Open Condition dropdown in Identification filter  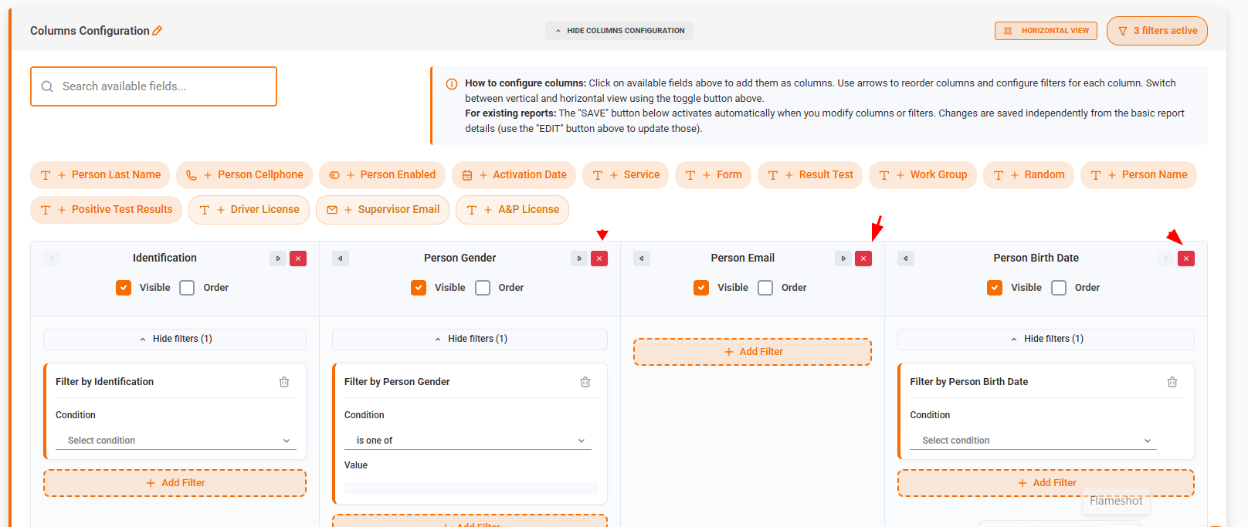tap(176, 441)
